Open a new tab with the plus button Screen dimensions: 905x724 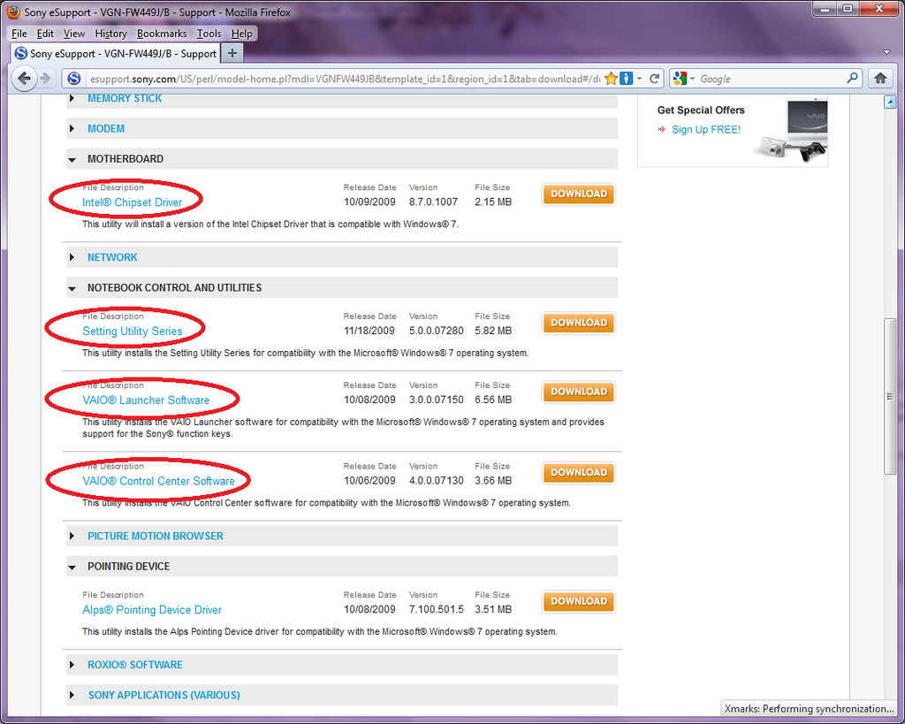[232, 53]
